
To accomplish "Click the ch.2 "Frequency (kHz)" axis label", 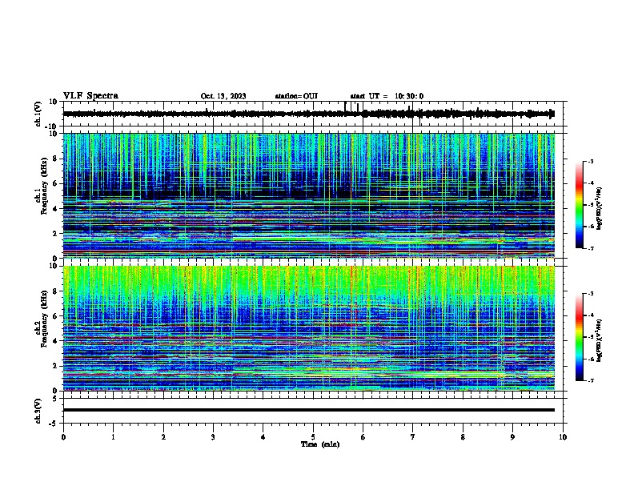I will point(44,318).
